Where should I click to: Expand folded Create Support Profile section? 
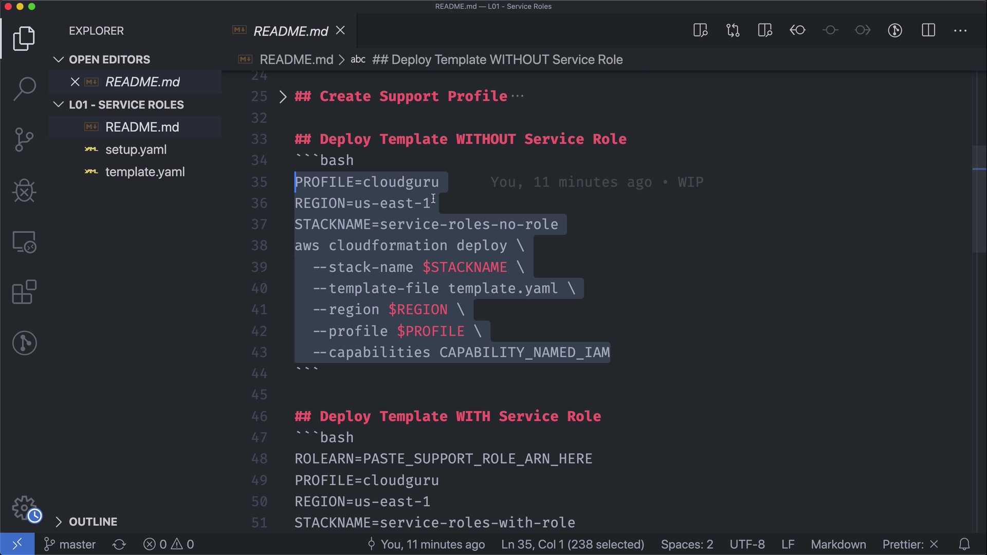(282, 97)
